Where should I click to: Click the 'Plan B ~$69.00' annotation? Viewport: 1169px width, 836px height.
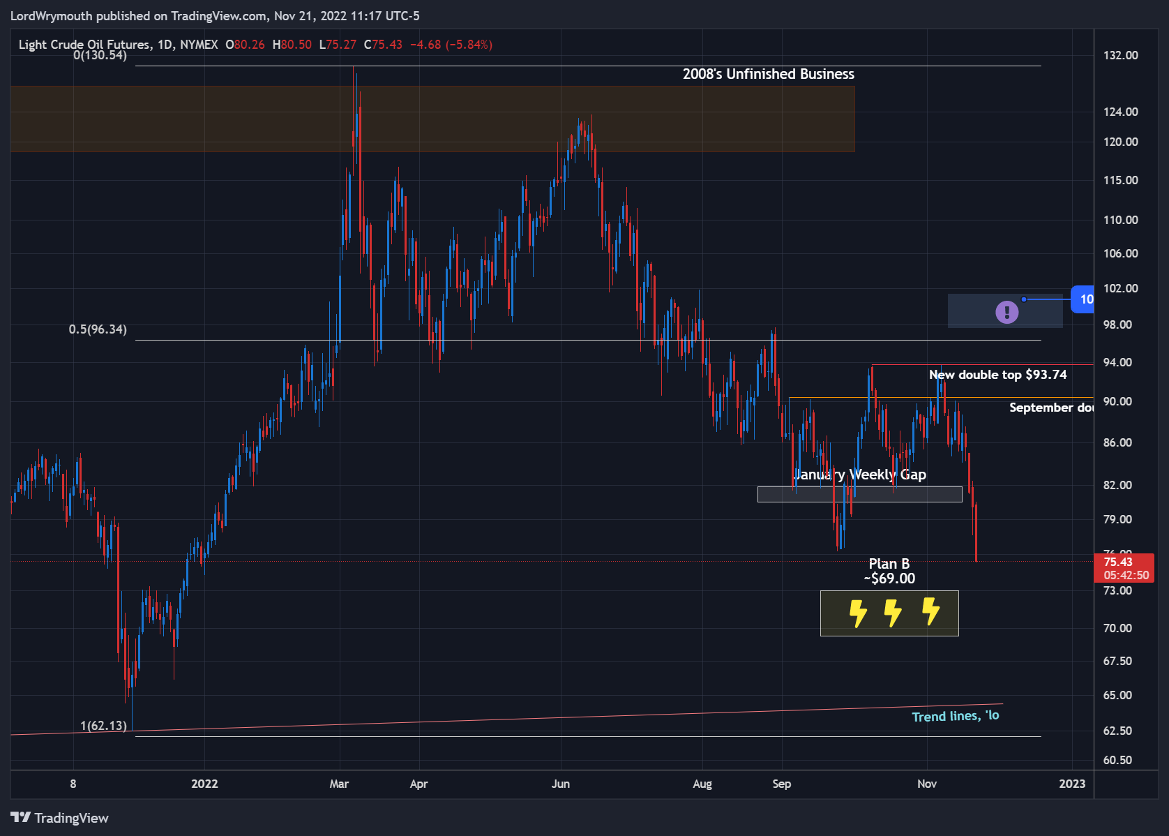tap(889, 571)
